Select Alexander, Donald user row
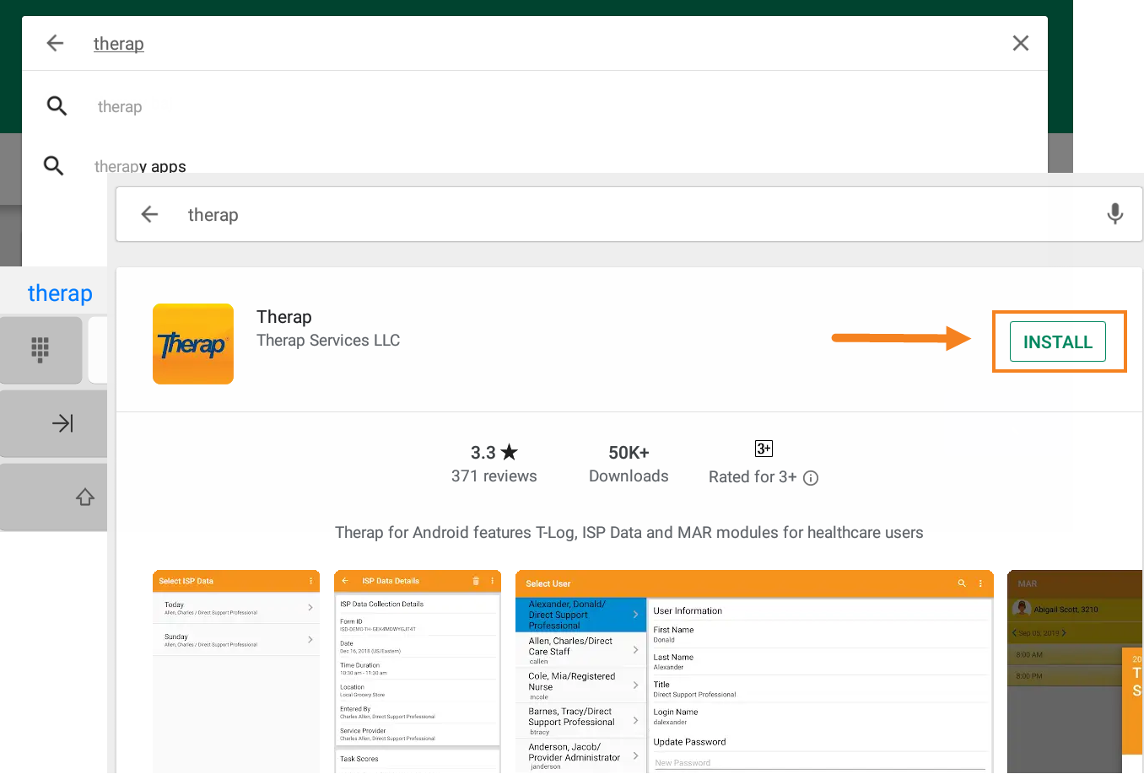Image resolution: width=1144 pixels, height=774 pixels. 580,615
